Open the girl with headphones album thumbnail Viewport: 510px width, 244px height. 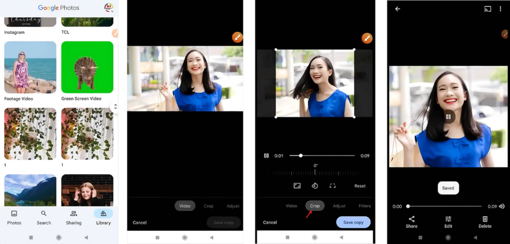tap(87, 190)
